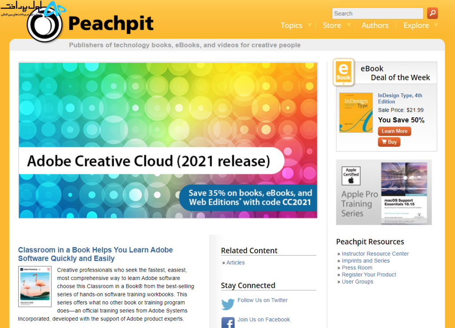Viewport: 455px width, 328px height.
Task: Open the Explore menu
Action: pyautogui.click(x=416, y=25)
